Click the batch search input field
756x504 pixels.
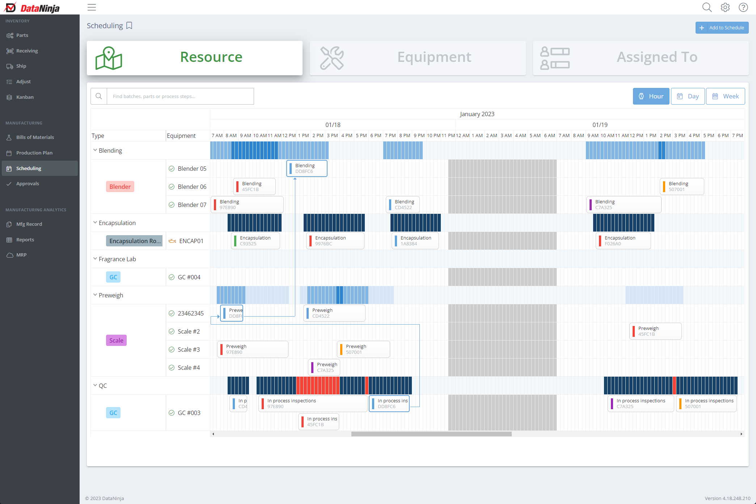tap(180, 96)
